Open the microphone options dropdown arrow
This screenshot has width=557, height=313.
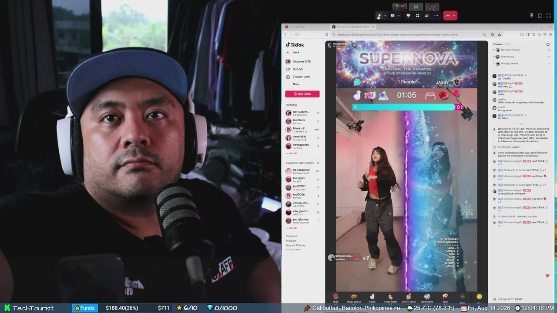pyautogui.click(x=385, y=16)
